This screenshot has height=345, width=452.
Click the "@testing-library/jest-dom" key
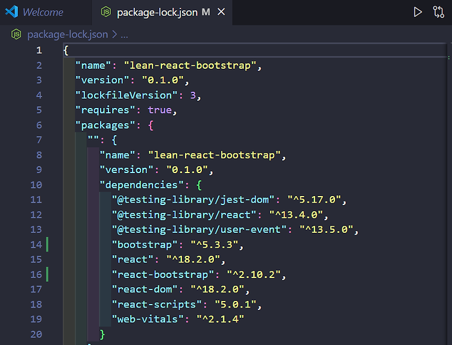coord(193,200)
